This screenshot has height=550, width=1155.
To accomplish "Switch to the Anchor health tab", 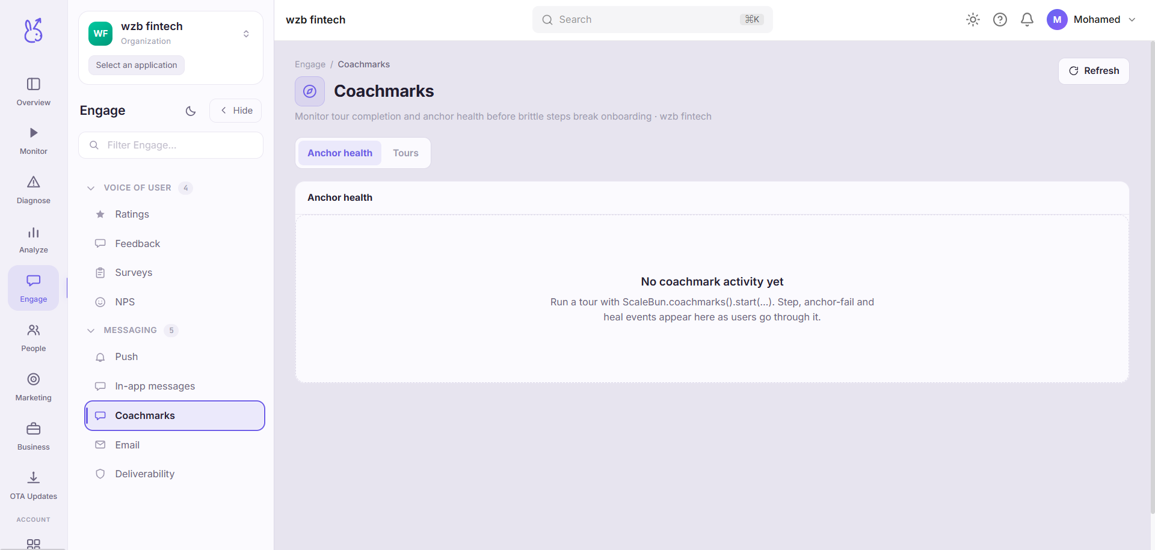I will click(x=340, y=153).
